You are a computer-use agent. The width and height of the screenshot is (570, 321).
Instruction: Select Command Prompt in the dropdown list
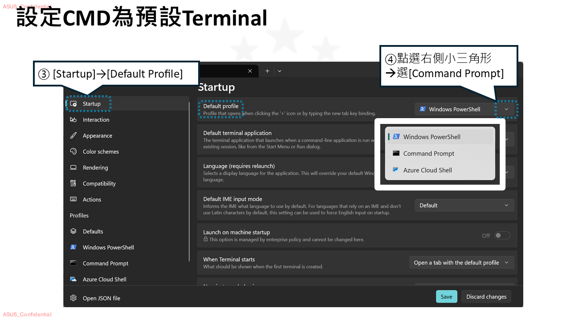tap(440, 153)
